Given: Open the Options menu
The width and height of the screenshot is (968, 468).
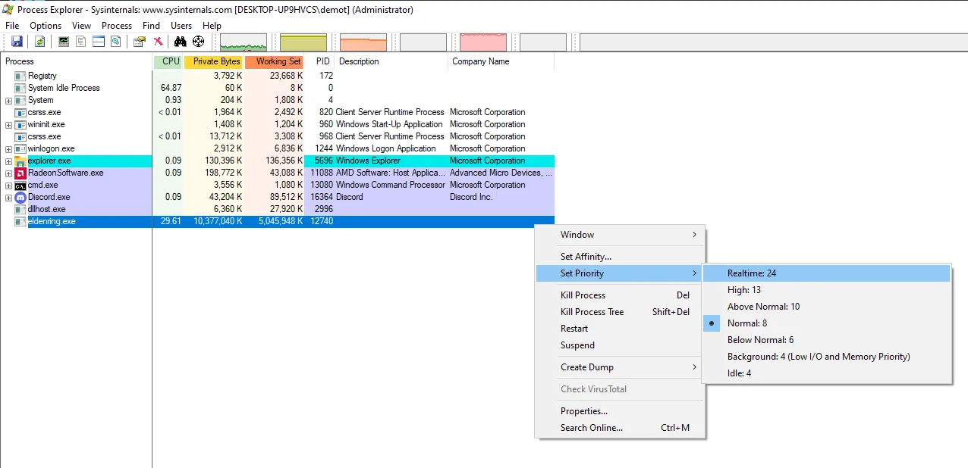Looking at the screenshot, I should click(46, 26).
